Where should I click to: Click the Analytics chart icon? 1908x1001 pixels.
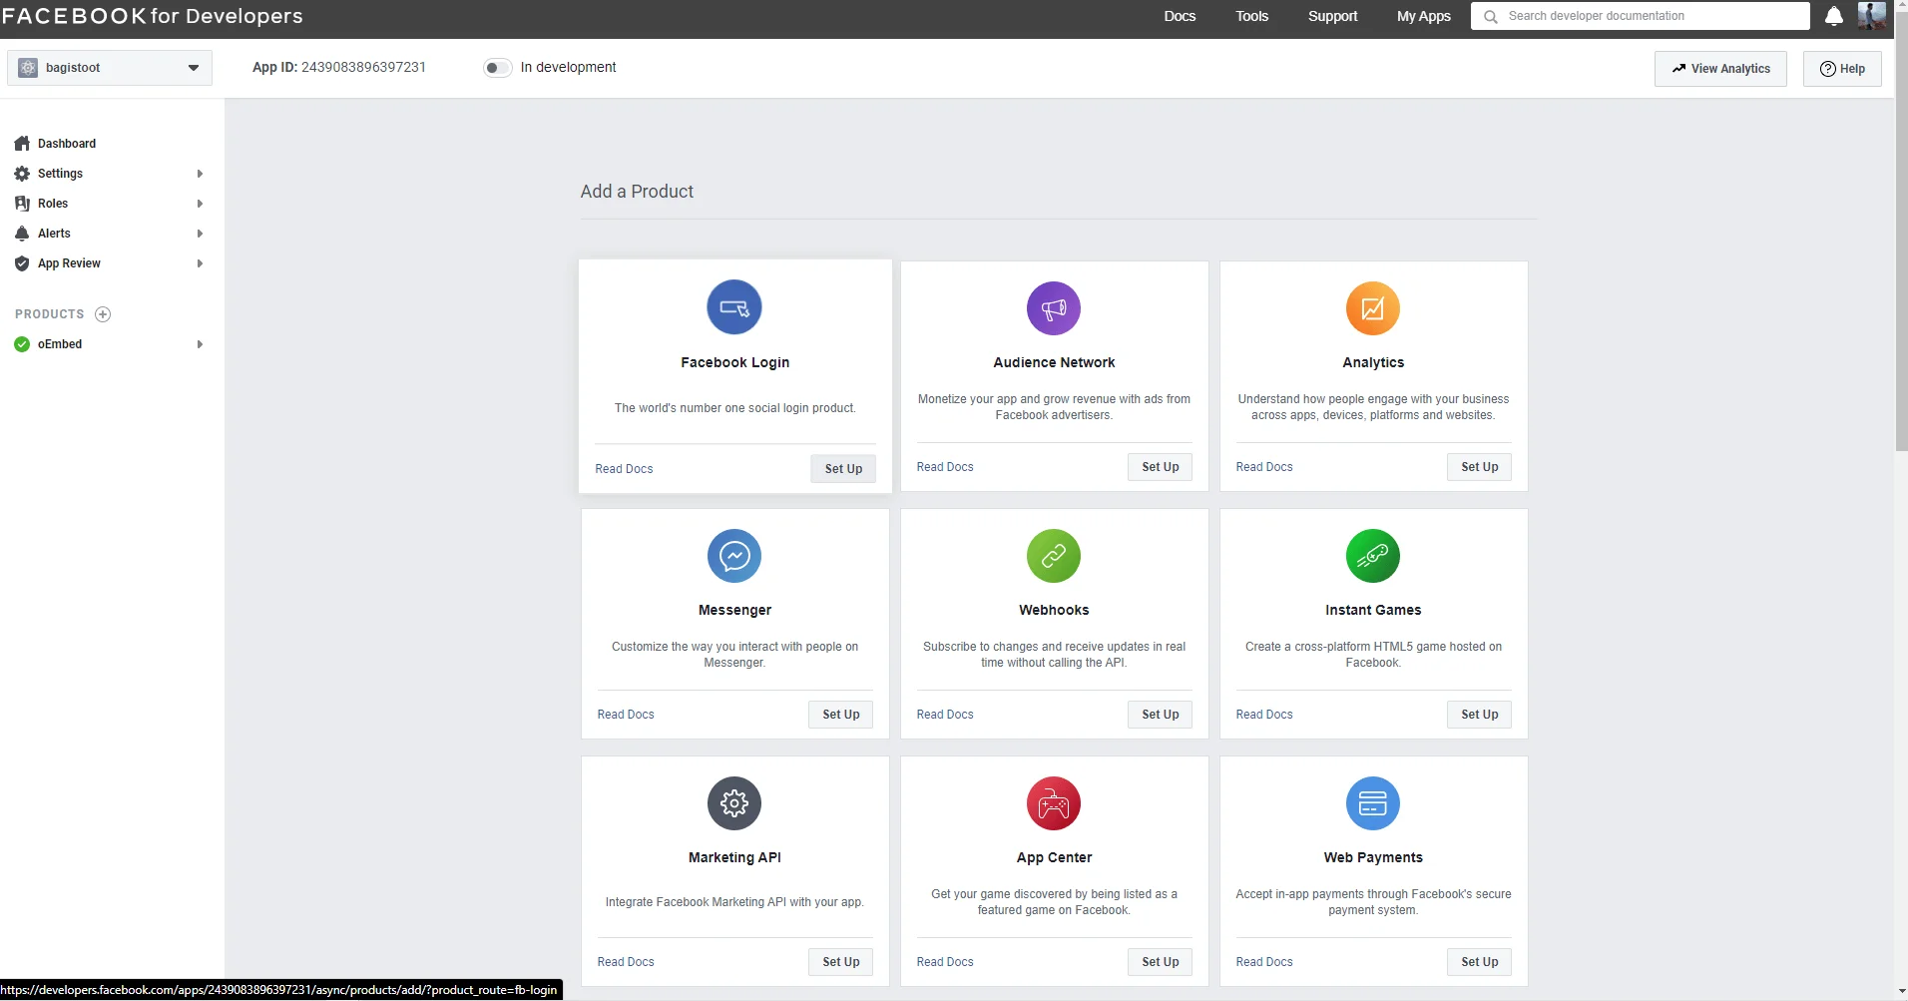click(1373, 308)
